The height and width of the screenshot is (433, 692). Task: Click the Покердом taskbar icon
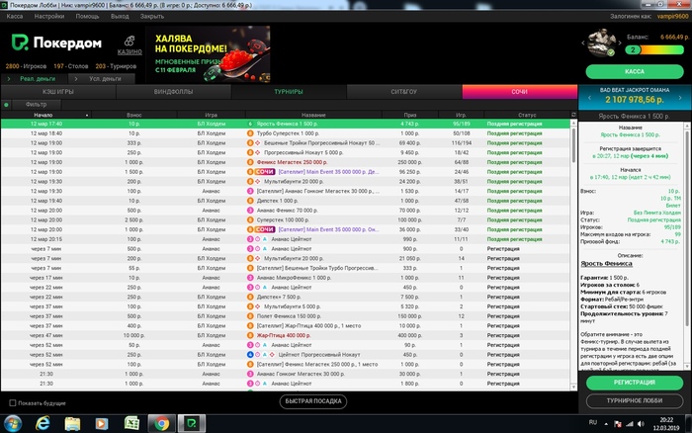(x=192, y=424)
